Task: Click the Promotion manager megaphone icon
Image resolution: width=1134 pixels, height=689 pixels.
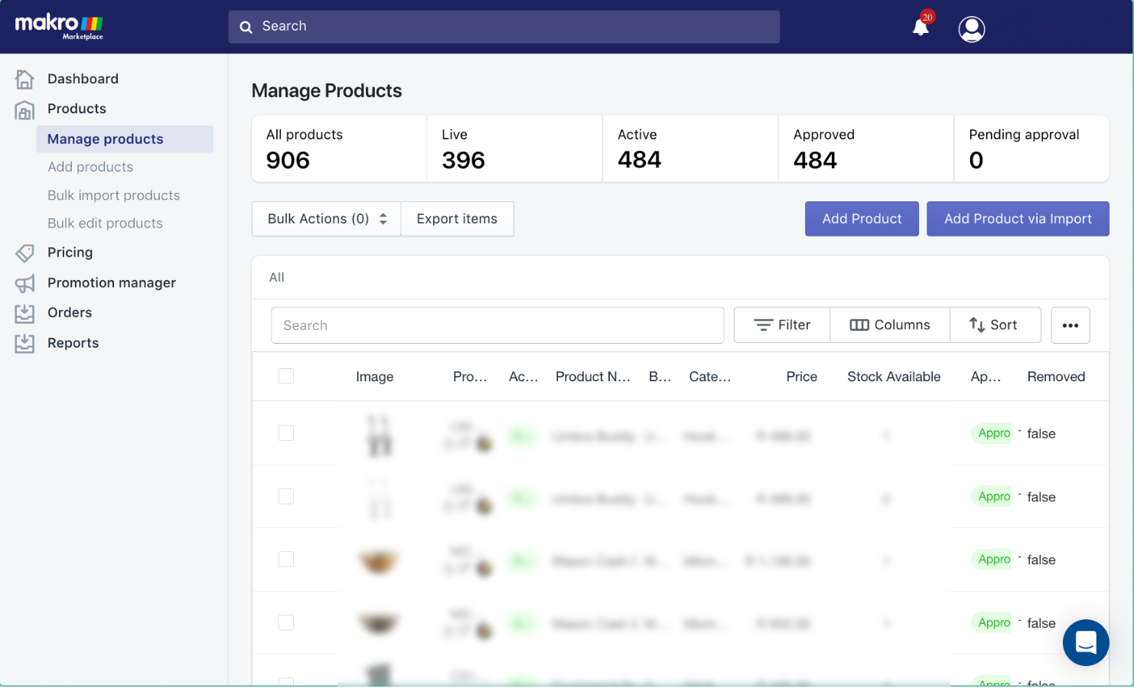Action: [x=24, y=283]
